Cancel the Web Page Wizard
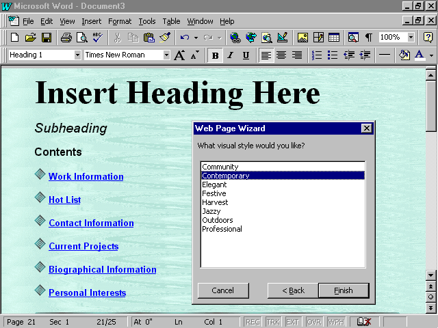This screenshot has width=438, height=328. 223,290
